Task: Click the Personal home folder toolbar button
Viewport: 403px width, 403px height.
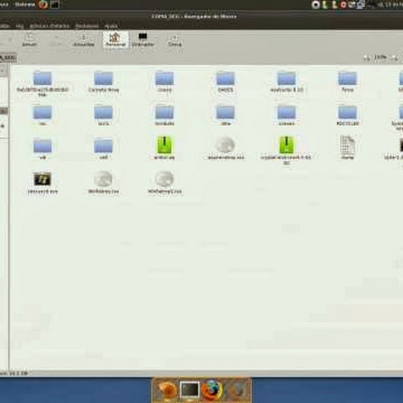Action: click(x=116, y=39)
